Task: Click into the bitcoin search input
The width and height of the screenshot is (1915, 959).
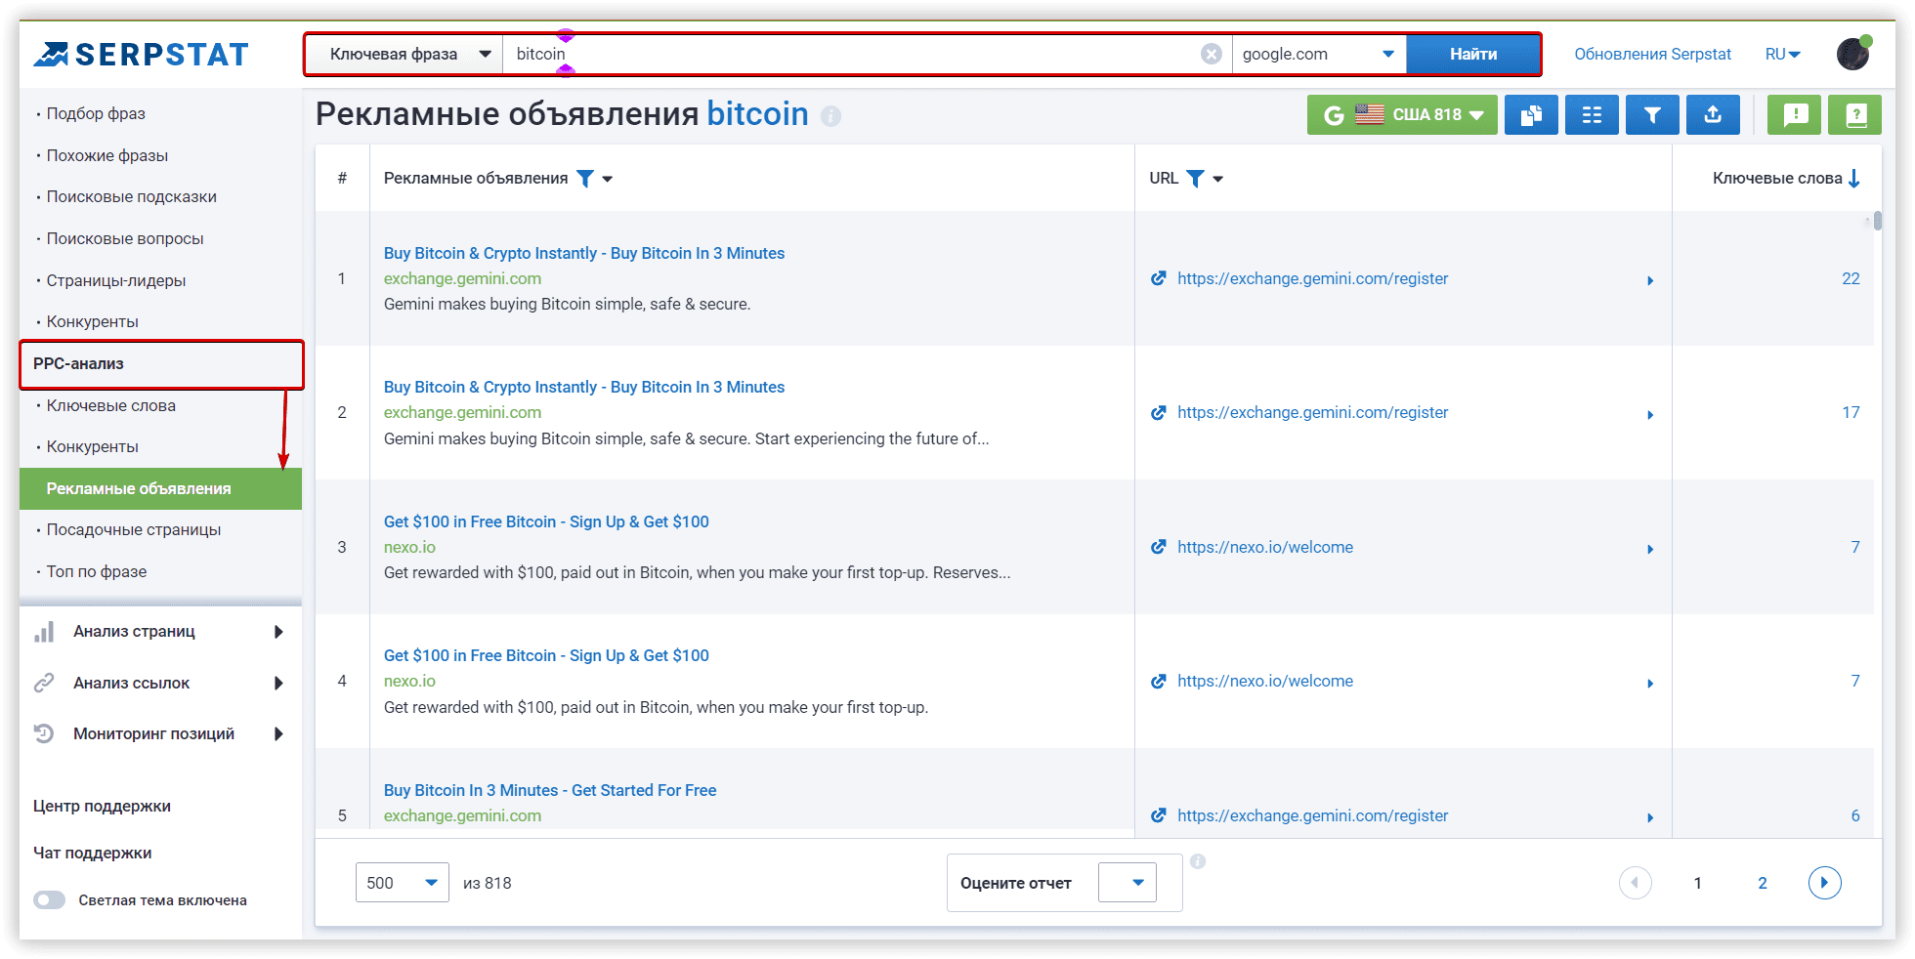Action: 850,54
